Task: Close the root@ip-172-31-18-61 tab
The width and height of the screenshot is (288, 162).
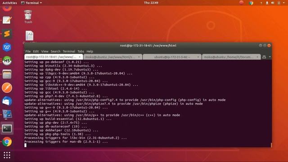Action: click(80, 57)
